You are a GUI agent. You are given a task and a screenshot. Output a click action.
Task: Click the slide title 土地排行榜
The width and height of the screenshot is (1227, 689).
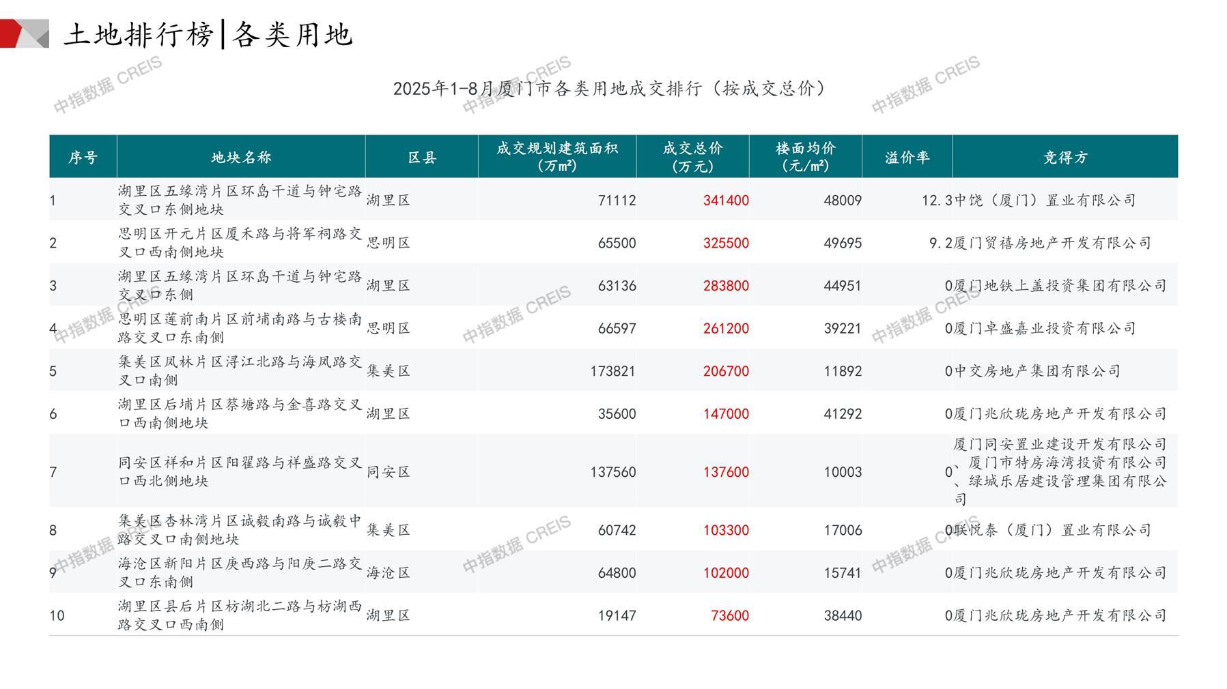(139, 35)
